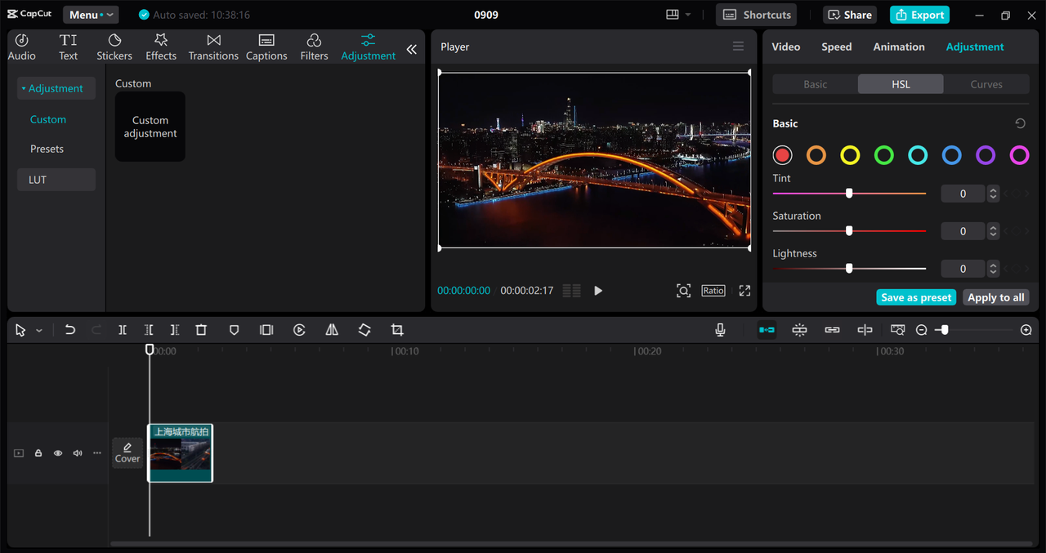The height and width of the screenshot is (553, 1046).
Task: Start voiceover recording with microphone icon
Action: (x=720, y=330)
